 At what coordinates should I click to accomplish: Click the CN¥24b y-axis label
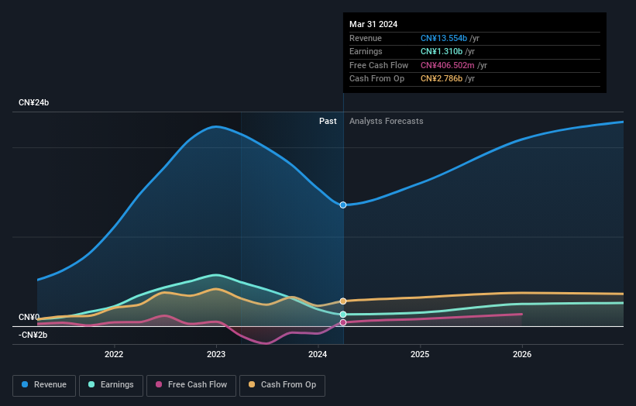[33, 102]
